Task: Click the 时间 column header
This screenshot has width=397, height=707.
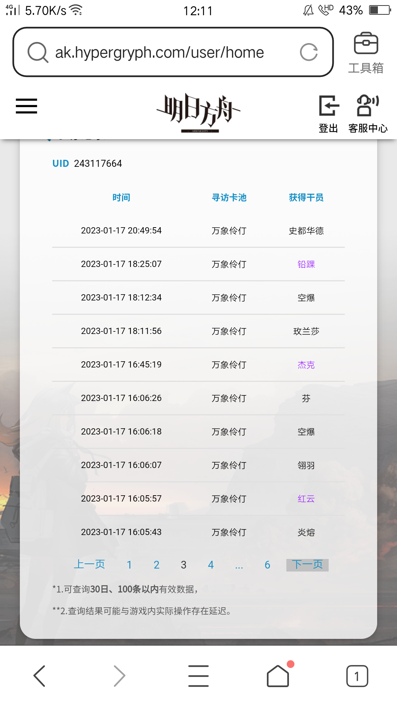Action: point(121,198)
